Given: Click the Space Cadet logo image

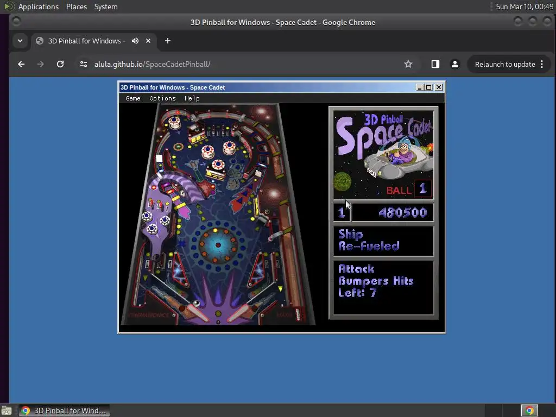Looking at the screenshot, I should pyautogui.click(x=383, y=155).
